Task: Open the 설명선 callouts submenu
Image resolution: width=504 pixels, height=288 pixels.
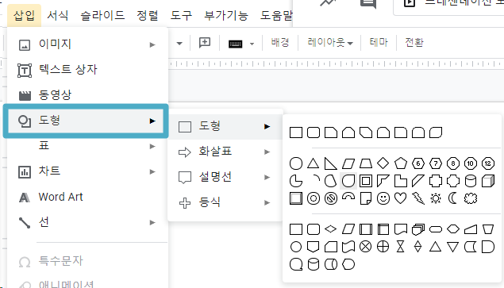Action: click(x=225, y=177)
